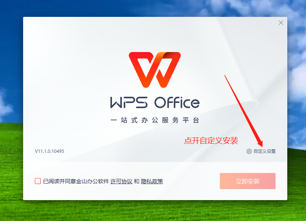Open the gear icon for custom settings
Image resolution: width=306 pixels, height=221 pixels.
(x=249, y=151)
